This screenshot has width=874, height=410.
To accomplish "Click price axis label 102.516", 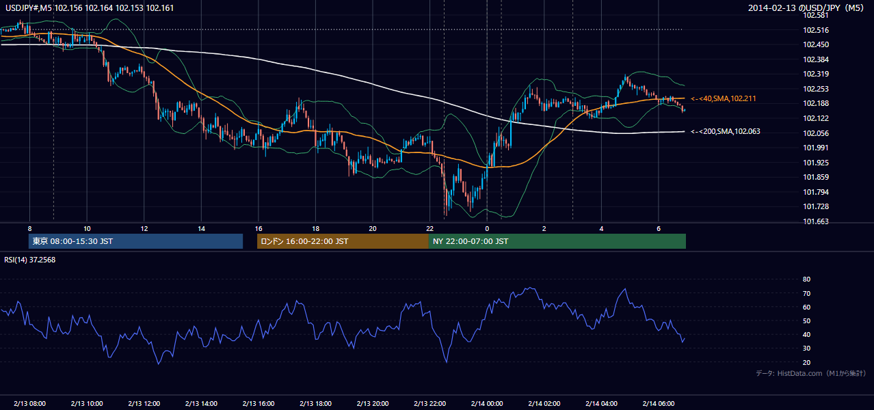I will click(815, 30).
